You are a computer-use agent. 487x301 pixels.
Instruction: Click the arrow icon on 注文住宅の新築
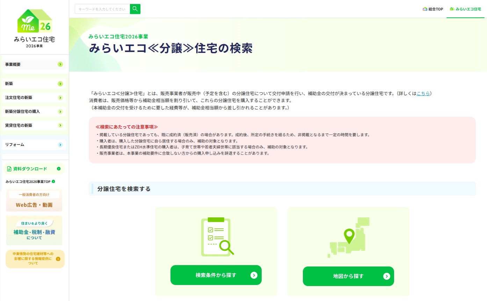(x=60, y=98)
